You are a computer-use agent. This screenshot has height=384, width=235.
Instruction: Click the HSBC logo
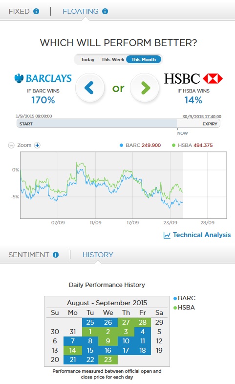[x=193, y=78]
